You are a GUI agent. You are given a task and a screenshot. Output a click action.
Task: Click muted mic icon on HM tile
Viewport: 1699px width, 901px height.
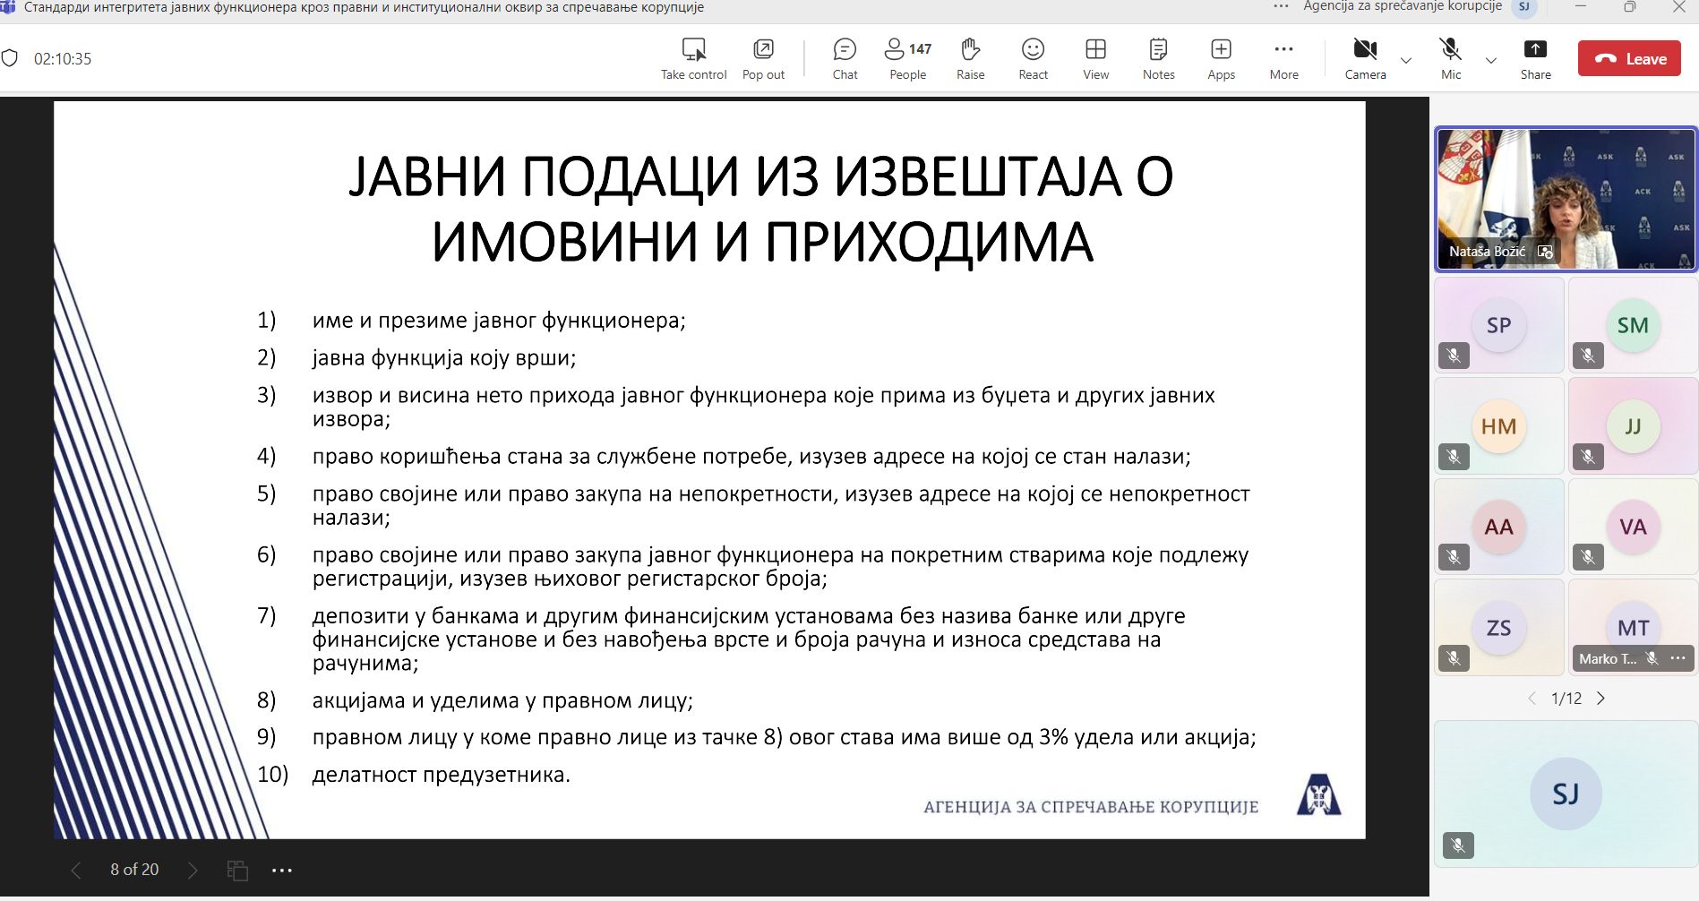click(1454, 457)
